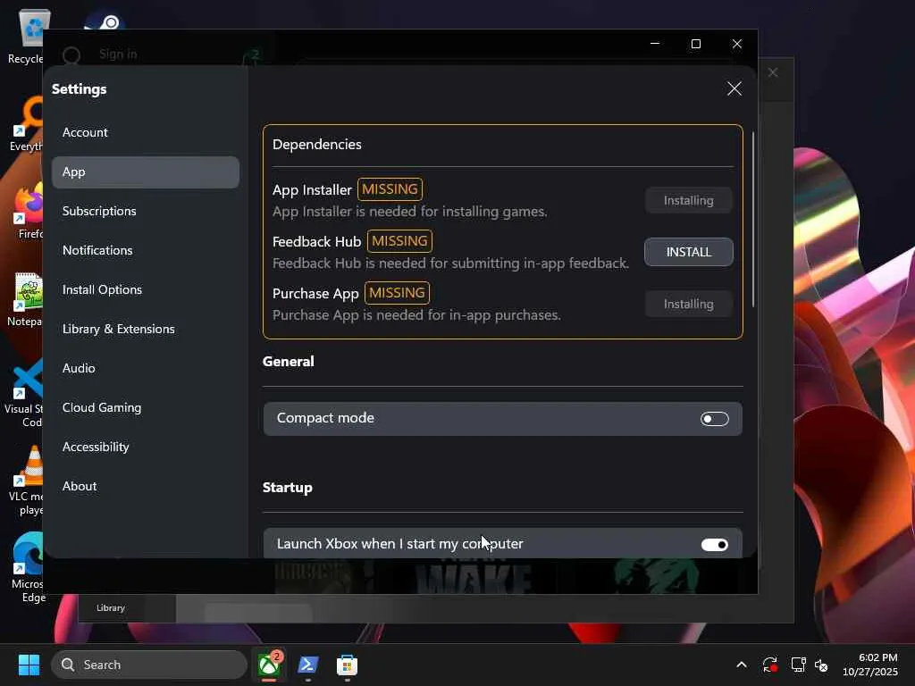Open Subscriptions in the settings sidebar
Image resolution: width=915 pixels, height=686 pixels.
[146, 211]
